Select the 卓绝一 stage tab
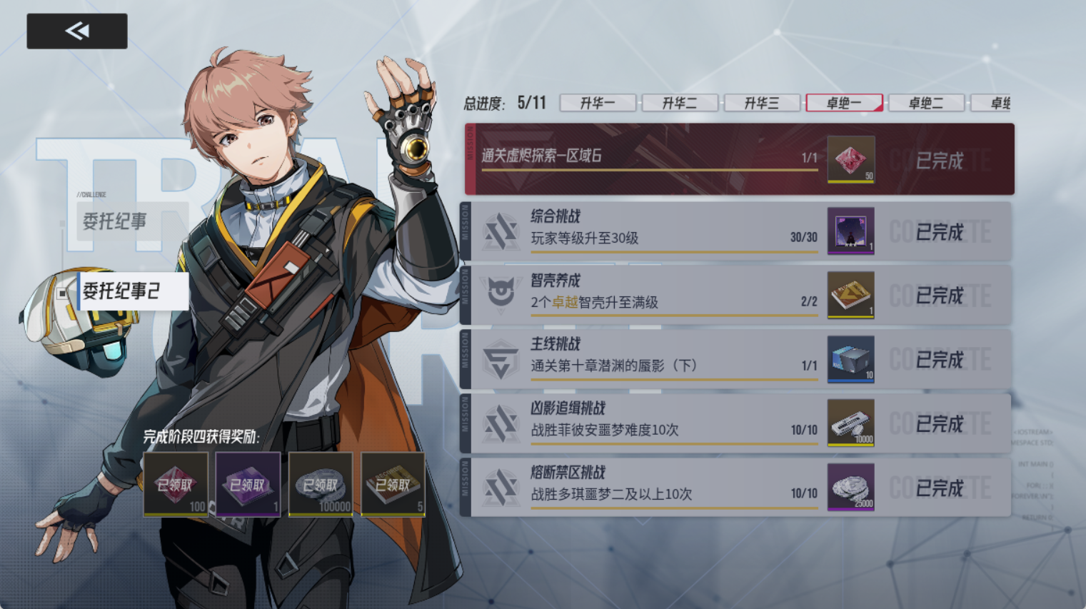 (x=844, y=103)
